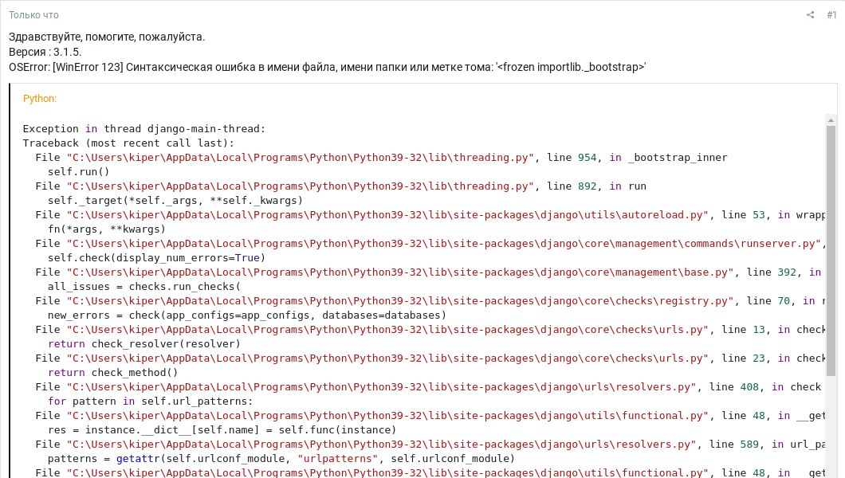Click the resolvers.py line 408 traceback row
Viewport: 845px width, 478px height.
pos(428,387)
